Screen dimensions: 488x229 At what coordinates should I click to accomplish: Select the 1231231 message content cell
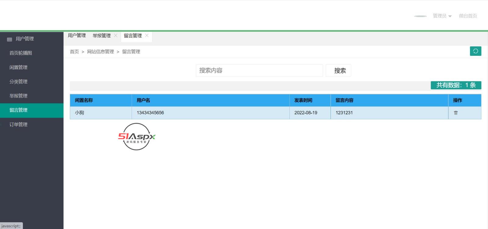(389, 113)
